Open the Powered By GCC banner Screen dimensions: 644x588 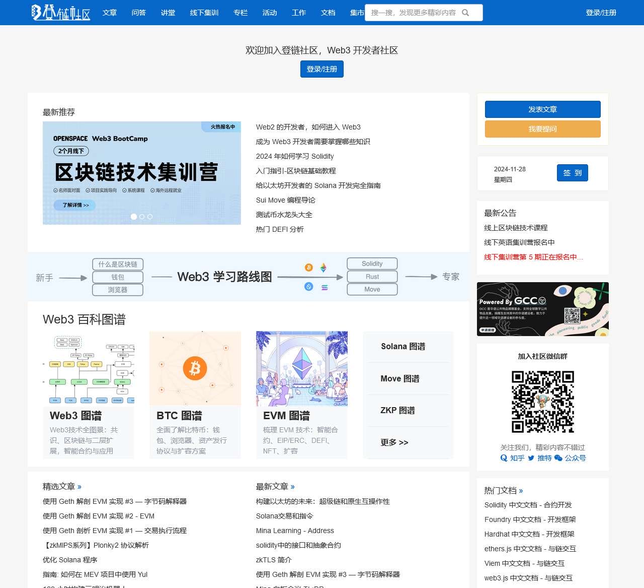pyautogui.click(x=543, y=309)
